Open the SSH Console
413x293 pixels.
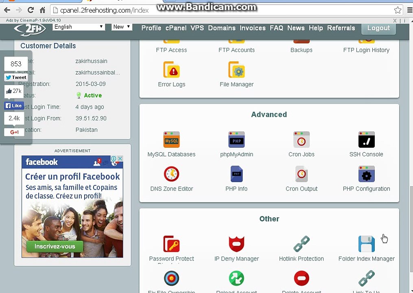[x=366, y=140]
